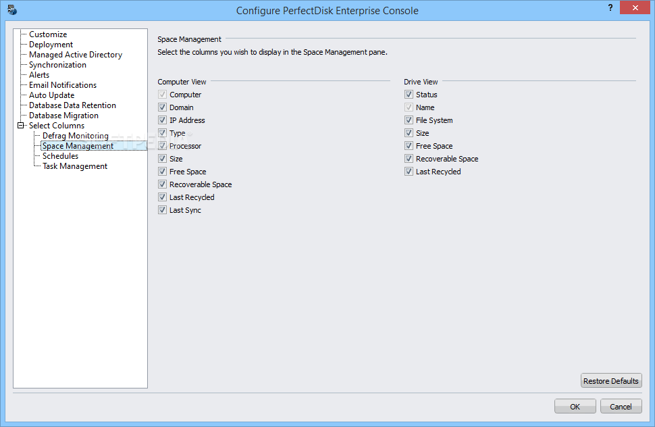Click the disabled Computer checkbox
655x427 pixels.
click(x=163, y=95)
